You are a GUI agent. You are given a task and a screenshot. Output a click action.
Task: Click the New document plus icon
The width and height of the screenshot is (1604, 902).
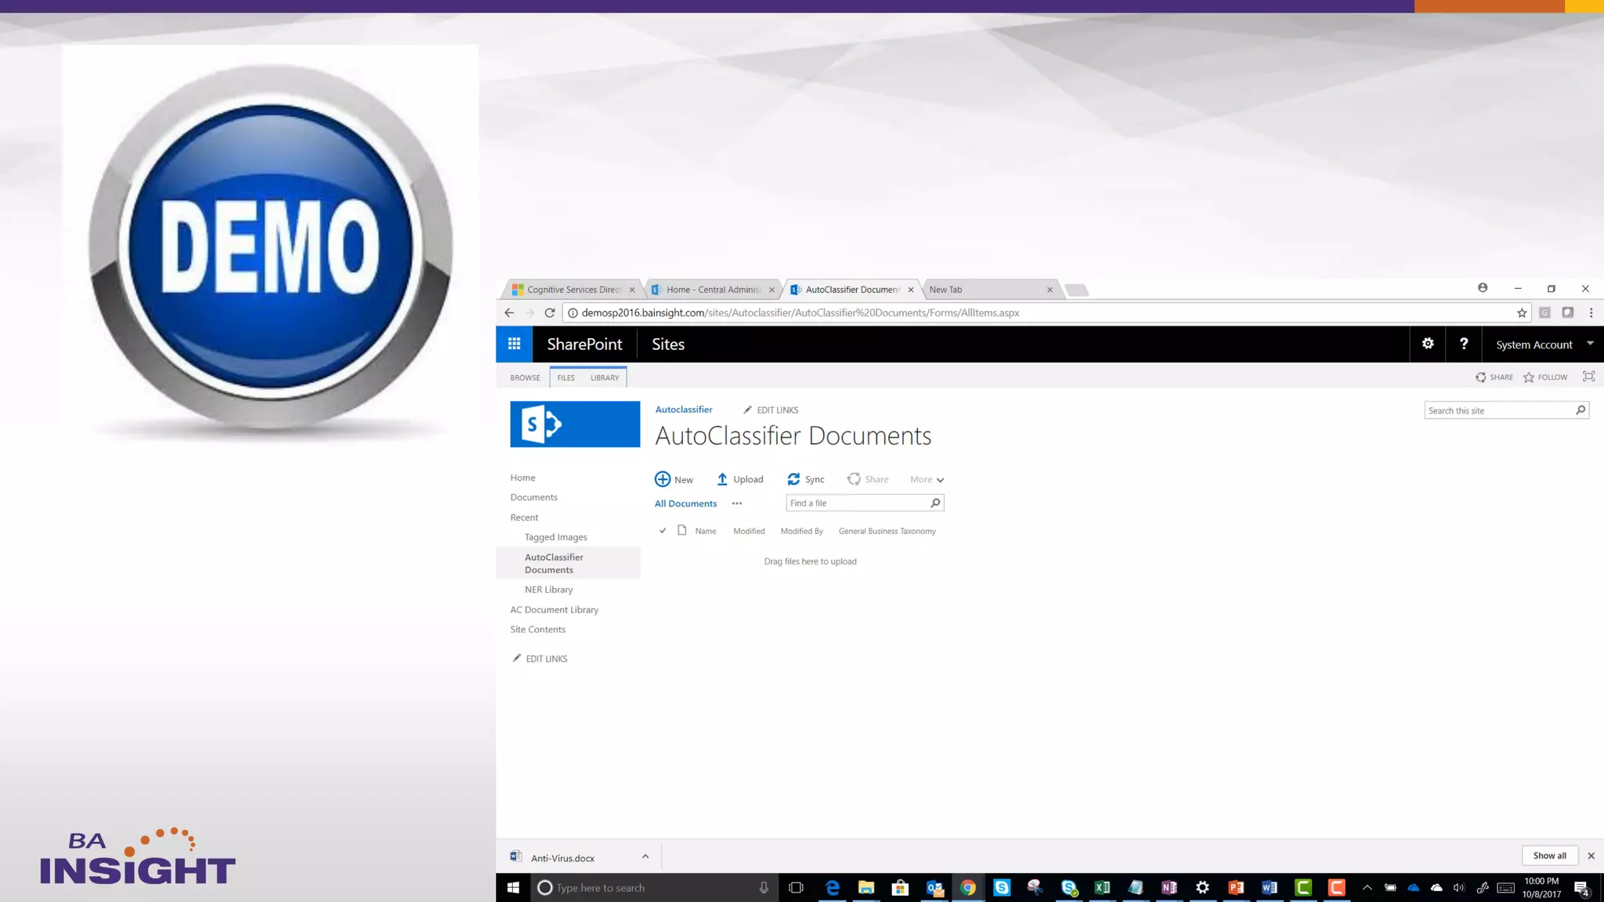pos(663,479)
